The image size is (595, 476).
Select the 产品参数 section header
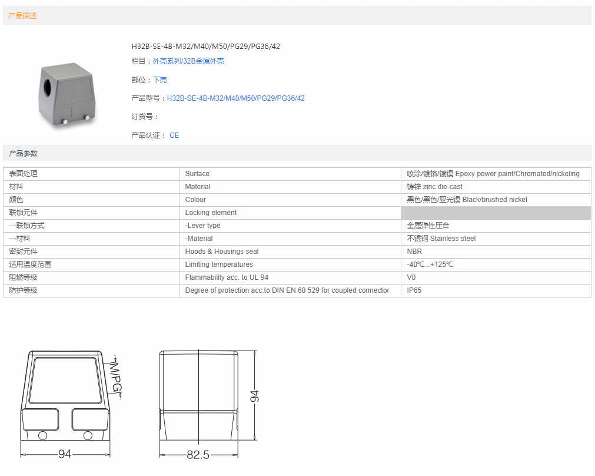(23, 154)
